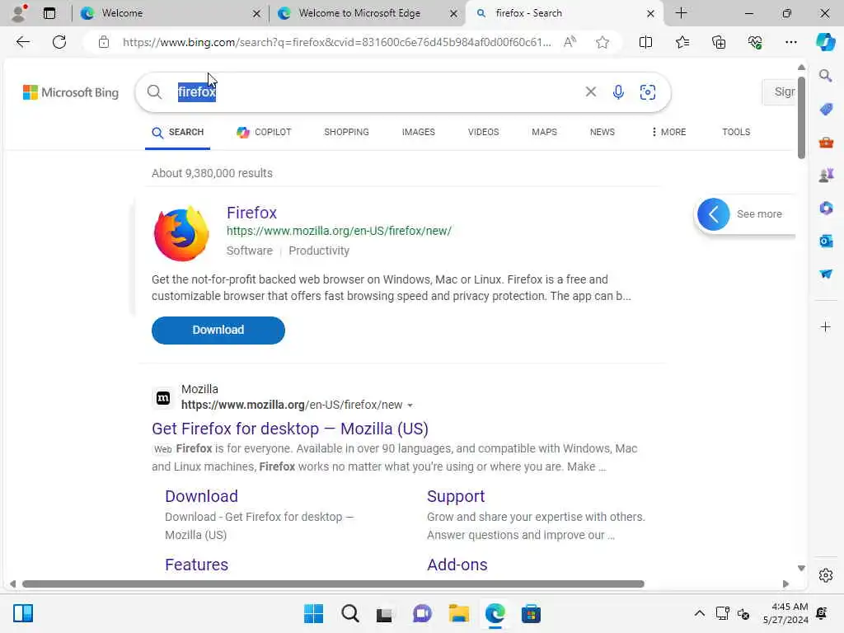
Task: Click the vertical page scrollbar thumb
Action: (x=801, y=117)
